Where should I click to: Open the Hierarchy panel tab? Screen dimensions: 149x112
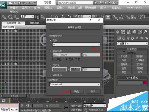point(128,32)
